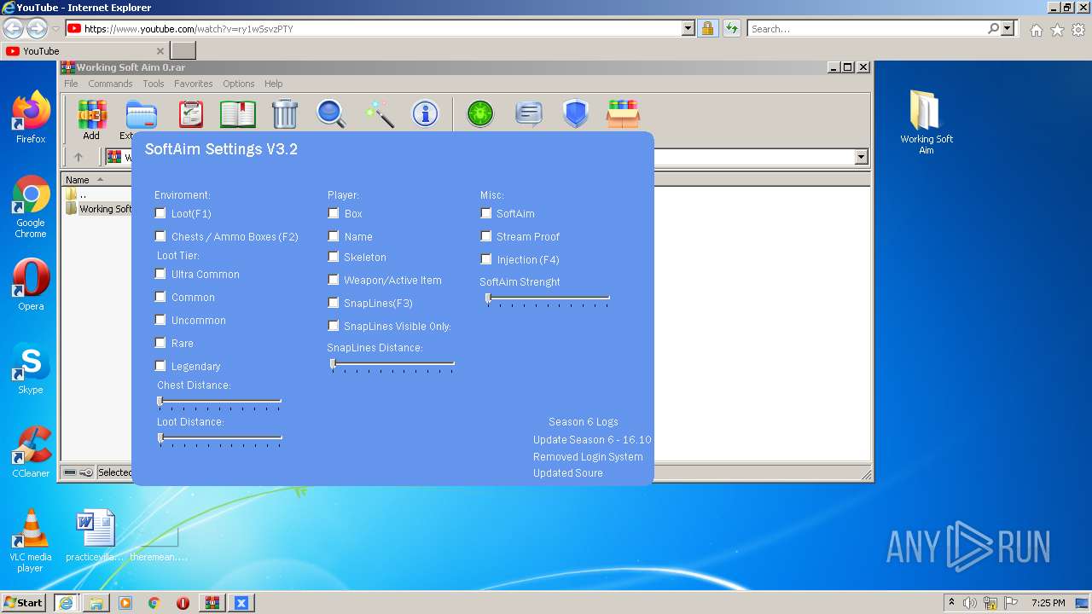The width and height of the screenshot is (1092, 614).
Task: Click the SFX box icon in WinRAR toolbar
Action: 623,113
